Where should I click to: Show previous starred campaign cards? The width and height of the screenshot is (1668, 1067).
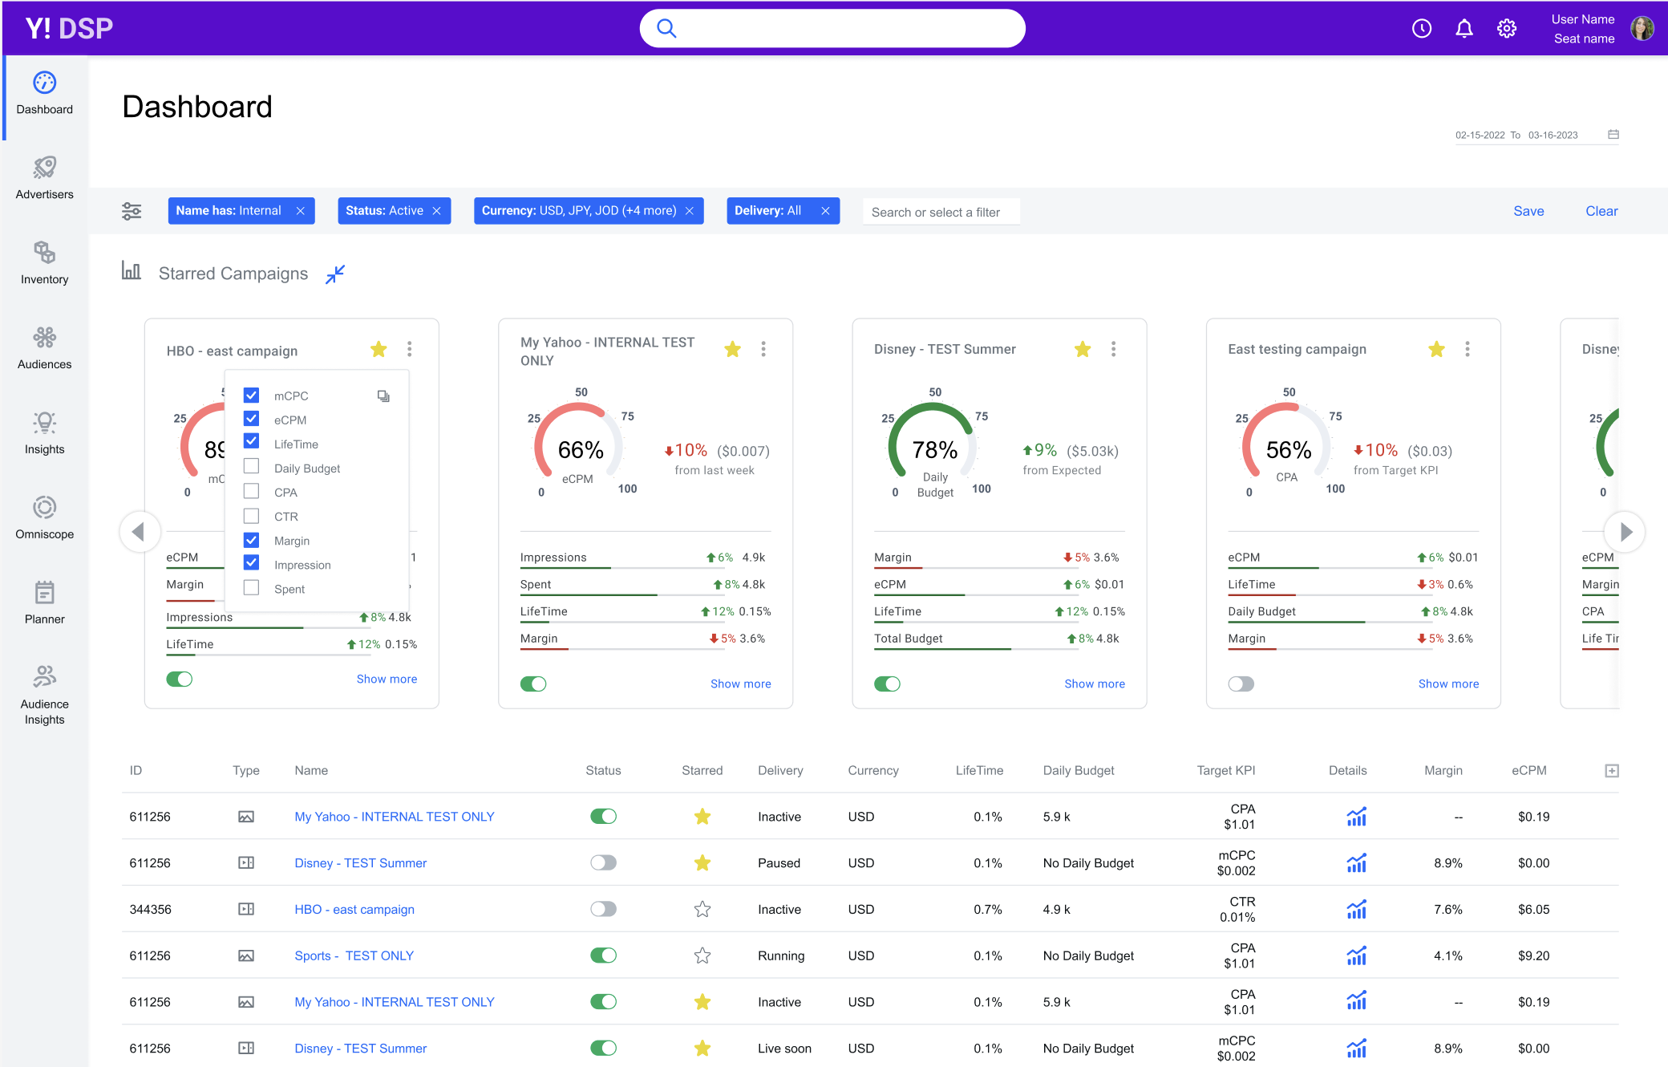point(140,532)
